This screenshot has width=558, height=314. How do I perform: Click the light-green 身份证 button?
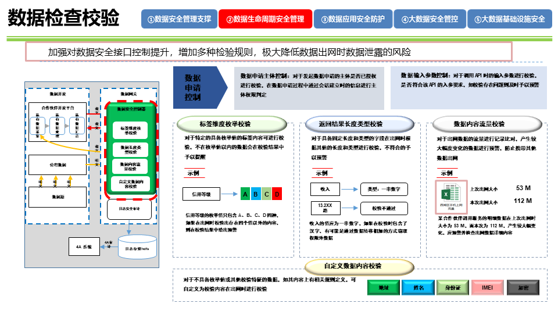pyautogui.click(x=453, y=288)
